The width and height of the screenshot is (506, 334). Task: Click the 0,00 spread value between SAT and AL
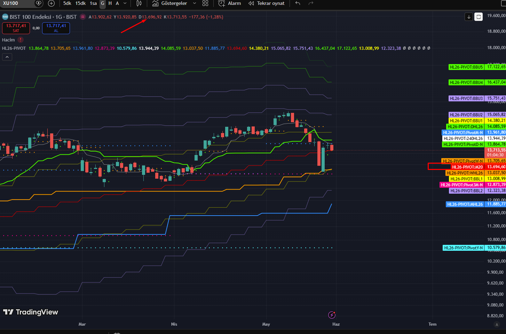pos(36,28)
